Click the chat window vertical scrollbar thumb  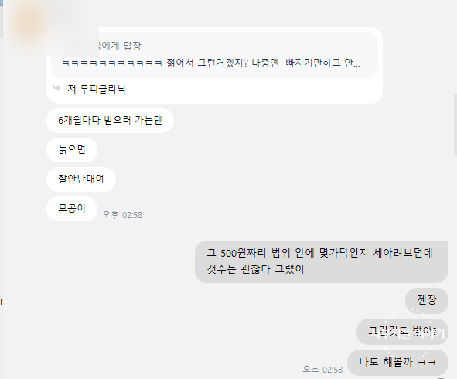pos(455,125)
